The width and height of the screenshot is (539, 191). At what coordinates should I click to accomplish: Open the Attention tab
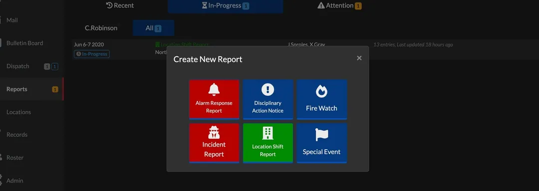click(x=339, y=5)
